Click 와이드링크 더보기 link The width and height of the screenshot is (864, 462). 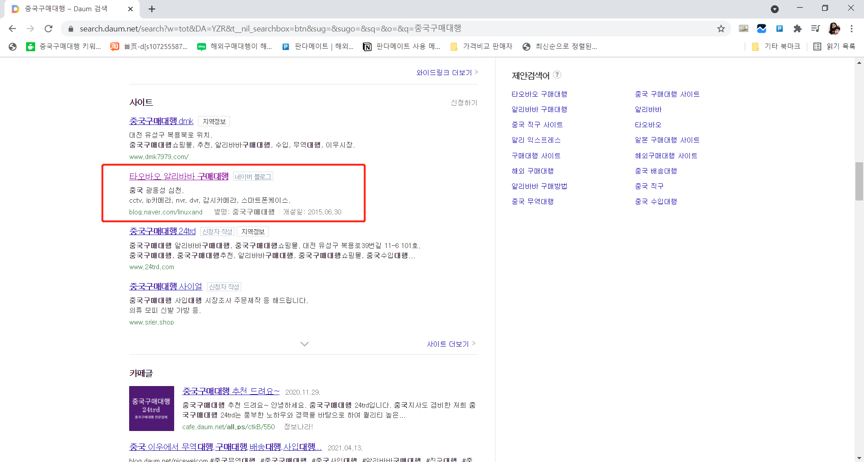tap(447, 72)
